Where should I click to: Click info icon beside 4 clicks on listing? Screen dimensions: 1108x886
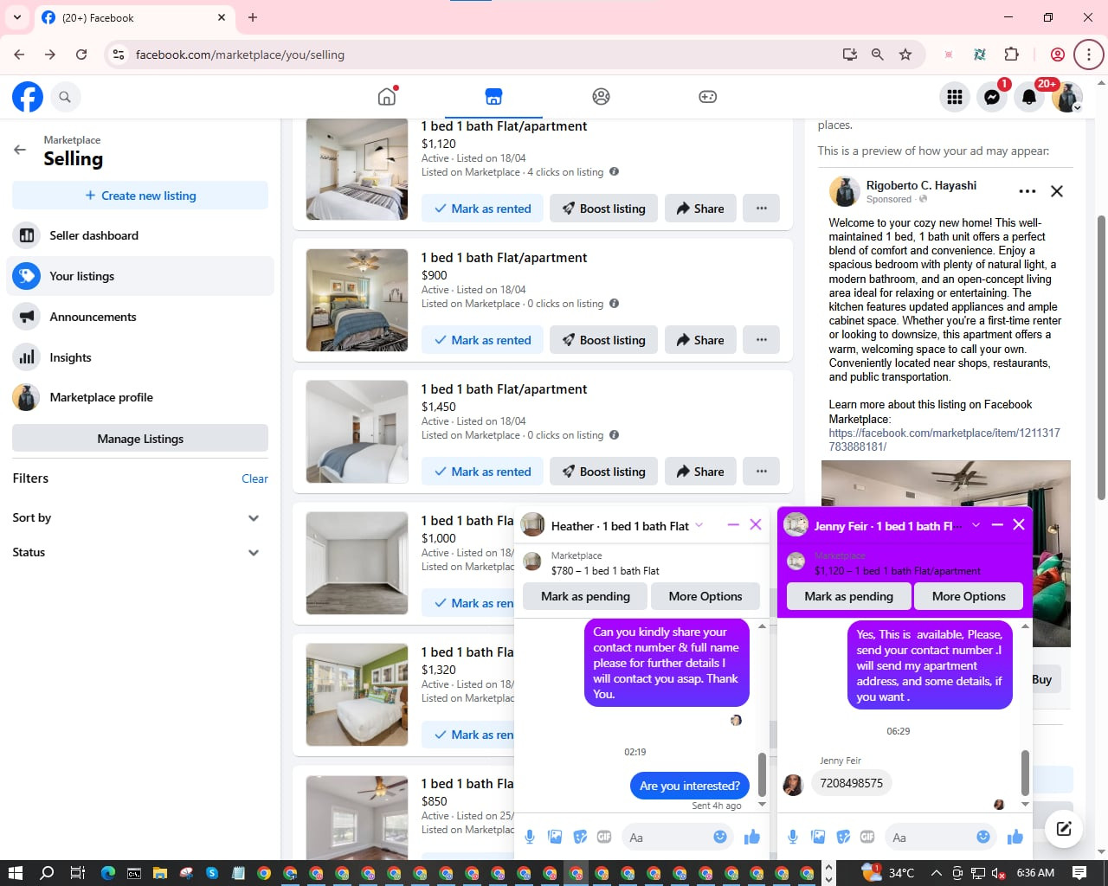pos(614,171)
